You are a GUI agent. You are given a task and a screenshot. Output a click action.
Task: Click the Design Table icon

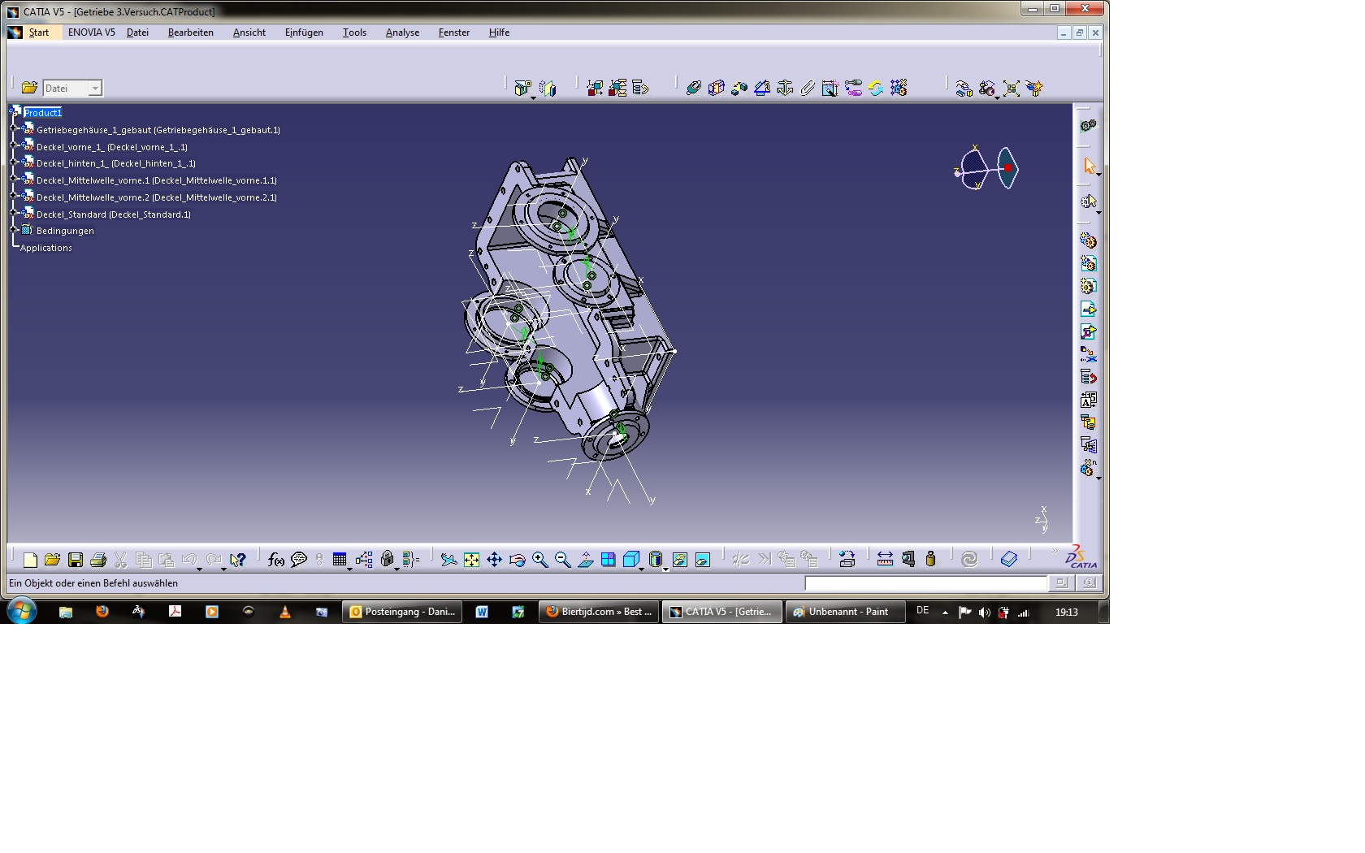coord(340,560)
